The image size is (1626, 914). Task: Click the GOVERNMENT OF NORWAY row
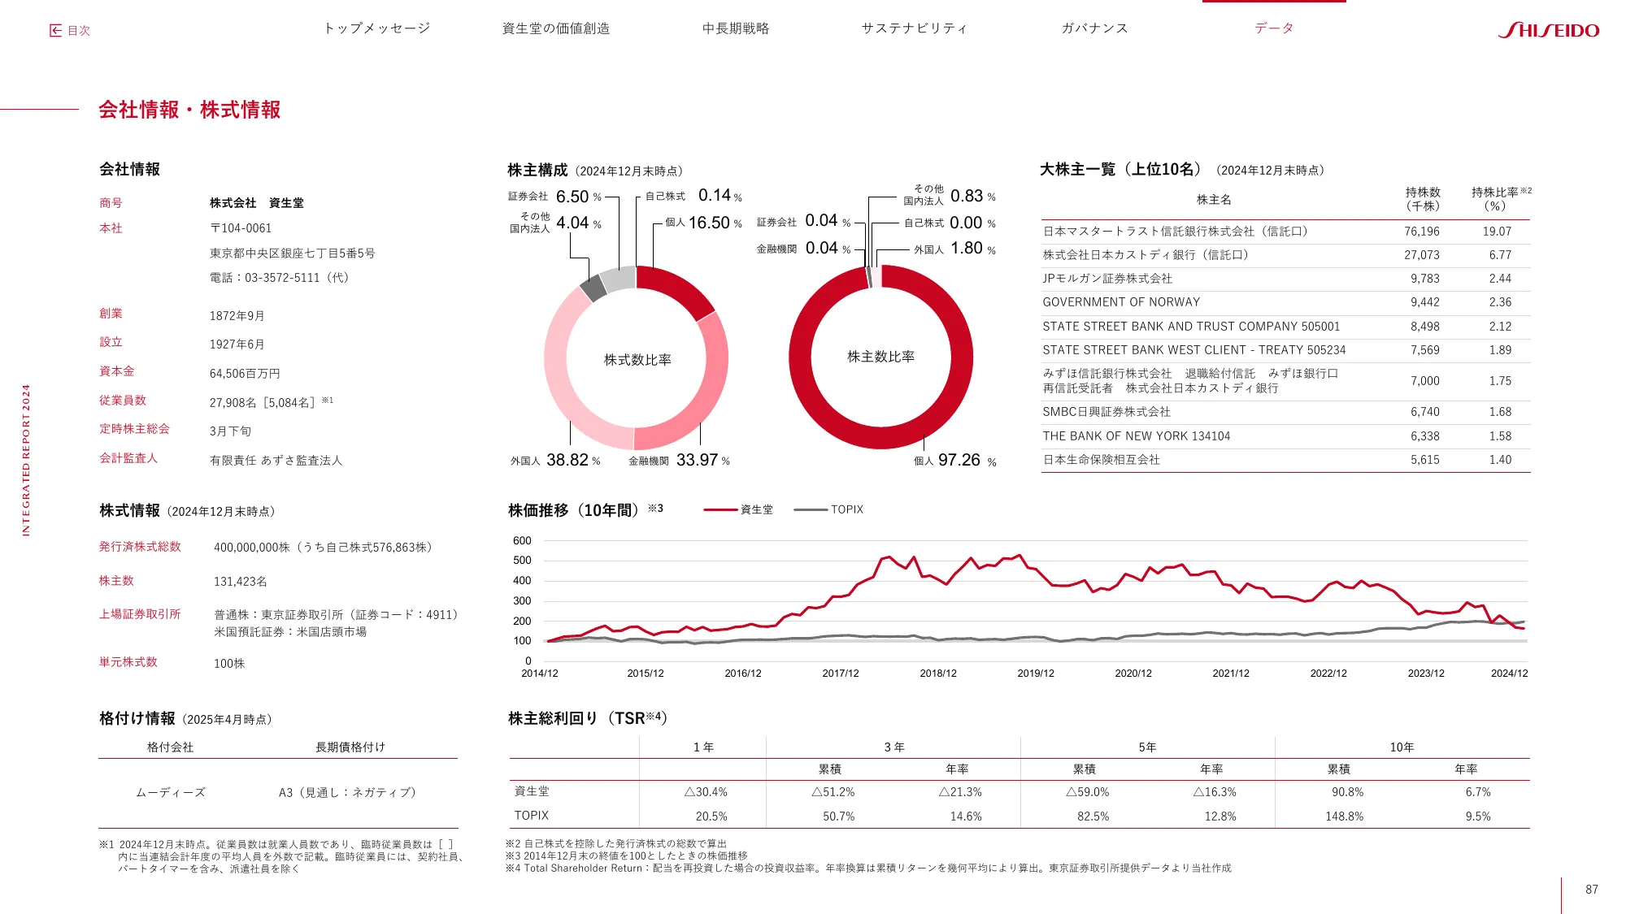click(1121, 302)
